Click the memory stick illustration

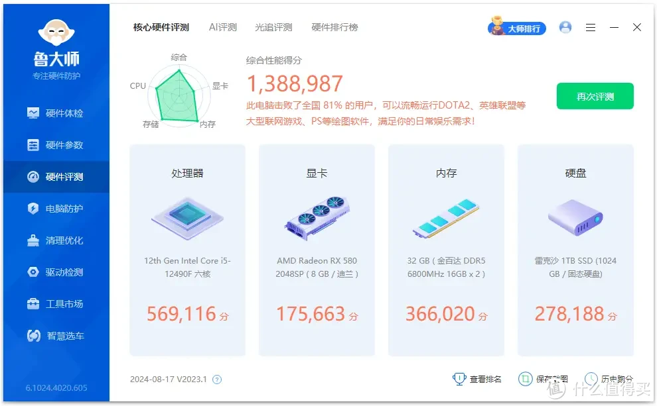pos(446,218)
